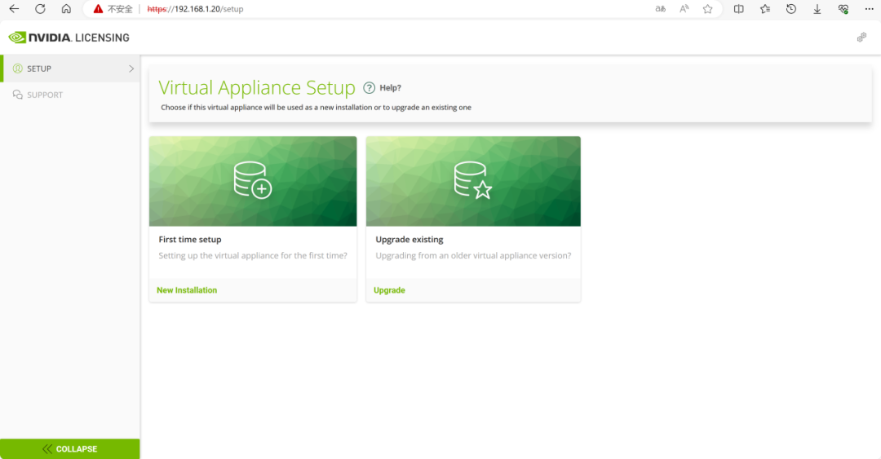Click the 'Virtual Appliance Setup' heading
Image resolution: width=881 pixels, height=459 pixels.
tap(257, 88)
